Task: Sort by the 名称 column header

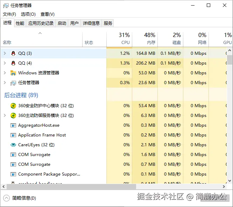Action: tap(42, 39)
